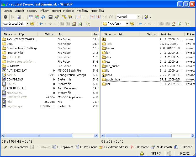Open the console terminal icon

pos(50,17)
